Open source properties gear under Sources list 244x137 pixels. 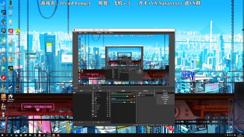tap(98, 122)
